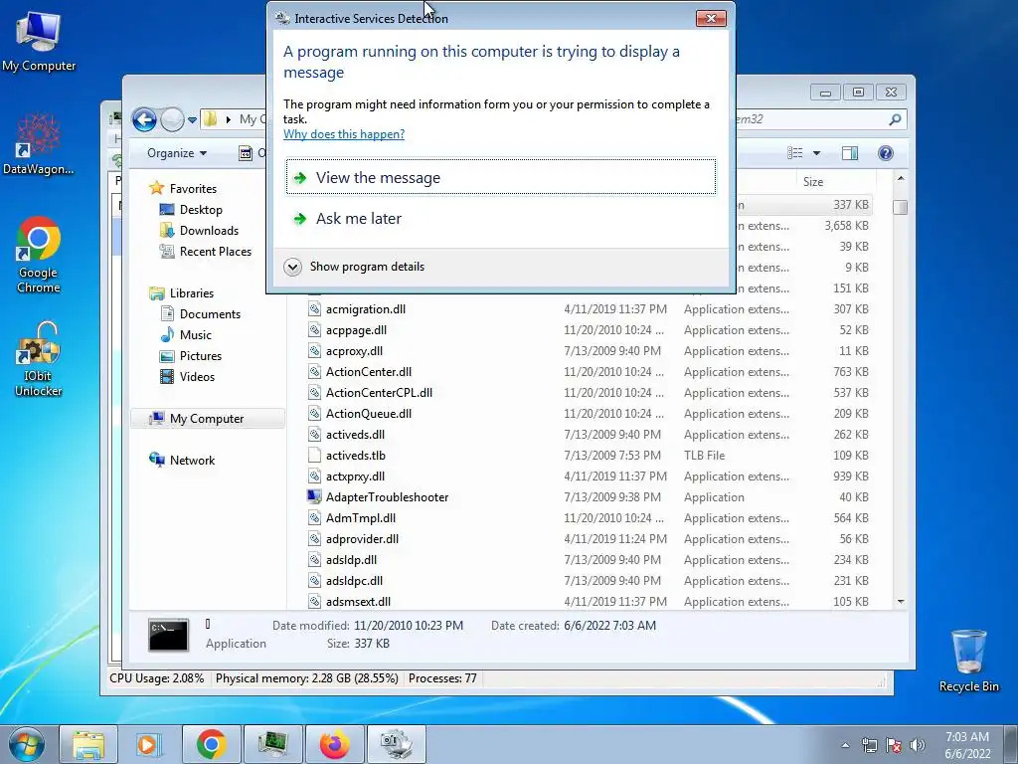
Task: Open My Computer desktop icon
Action: pyautogui.click(x=39, y=41)
